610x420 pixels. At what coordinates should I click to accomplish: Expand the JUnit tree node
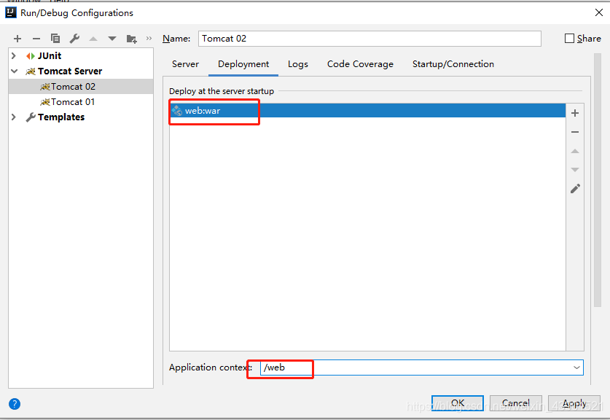click(x=14, y=55)
